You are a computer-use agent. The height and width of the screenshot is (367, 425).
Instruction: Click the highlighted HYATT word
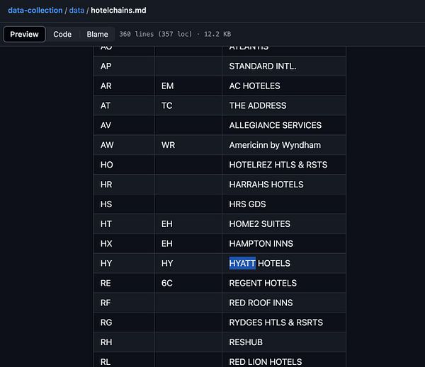[x=242, y=263]
